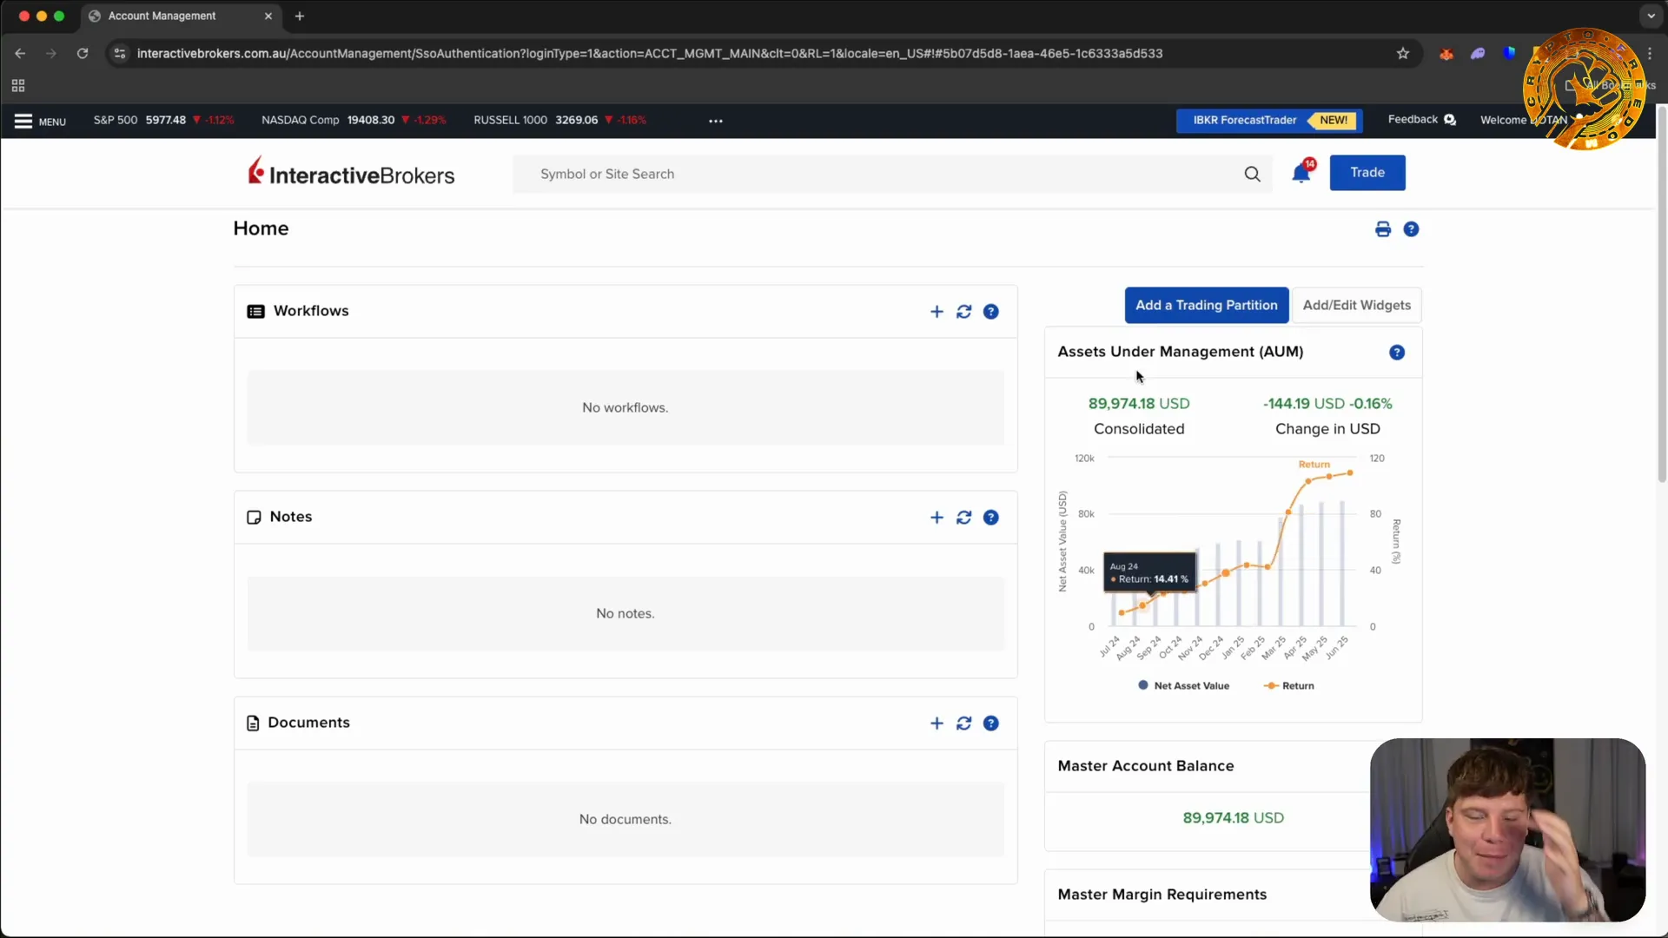Open help for Documents widget
Image resolution: width=1668 pixels, height=938 pixels.
990,723
